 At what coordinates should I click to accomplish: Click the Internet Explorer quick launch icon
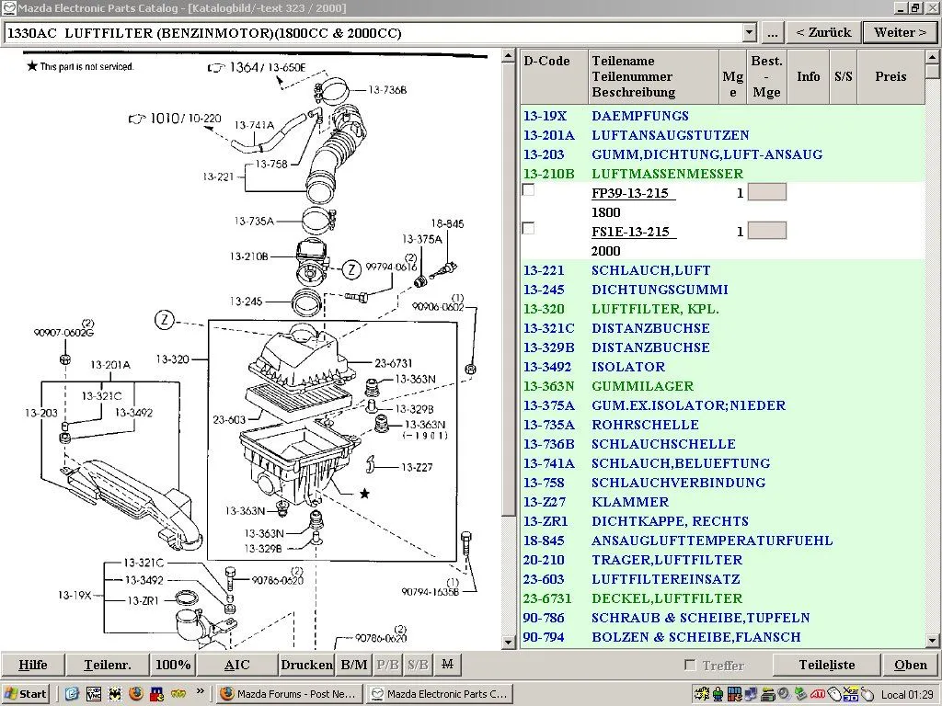pos(73,694)
